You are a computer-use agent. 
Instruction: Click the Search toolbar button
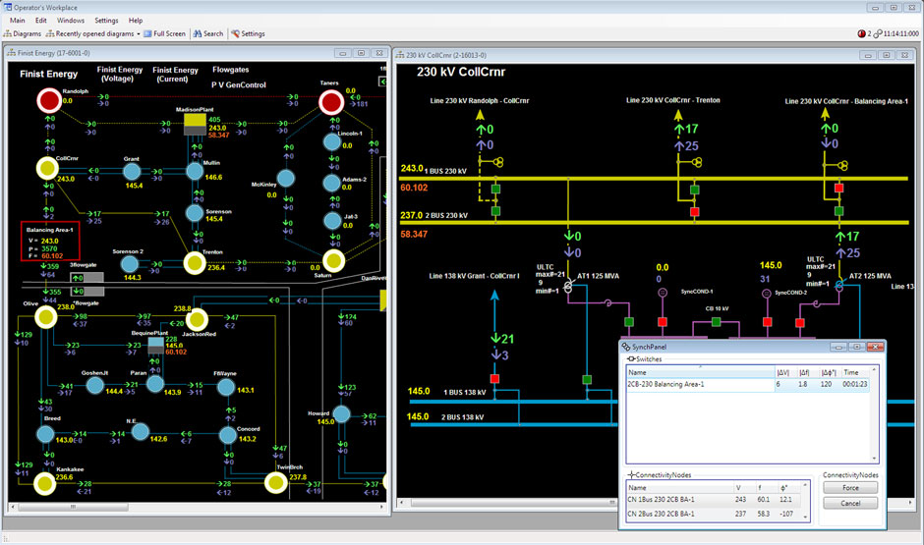208,33
